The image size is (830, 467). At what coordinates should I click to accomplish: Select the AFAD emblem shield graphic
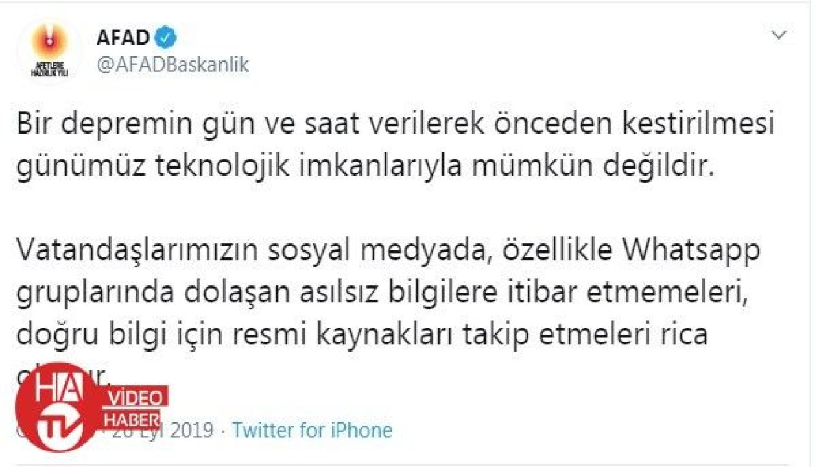tap(51, 47)
